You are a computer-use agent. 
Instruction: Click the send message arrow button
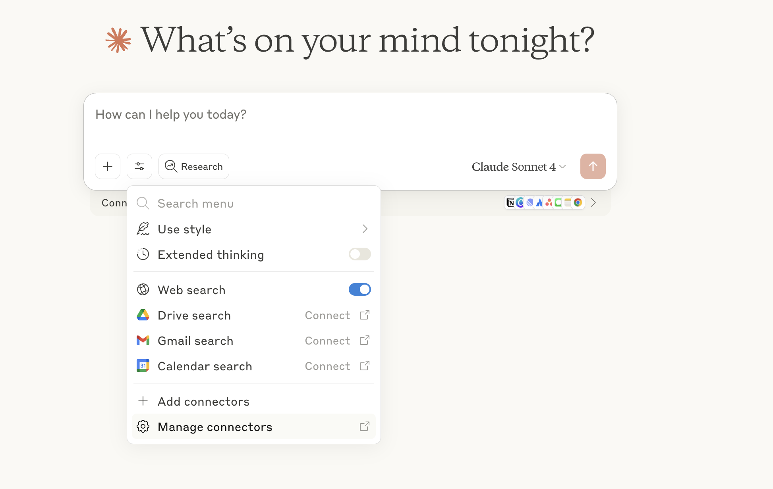(593, 166)
